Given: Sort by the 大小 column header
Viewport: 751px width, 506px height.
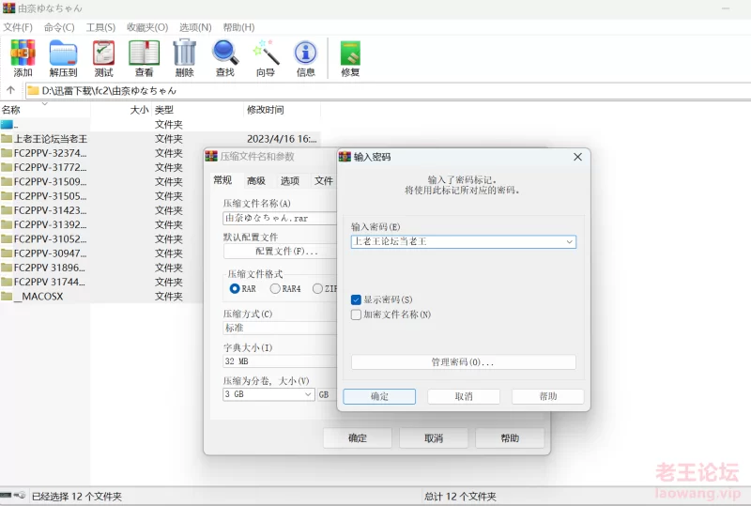Looking at the screenshot, I should [x=121, y=110].
